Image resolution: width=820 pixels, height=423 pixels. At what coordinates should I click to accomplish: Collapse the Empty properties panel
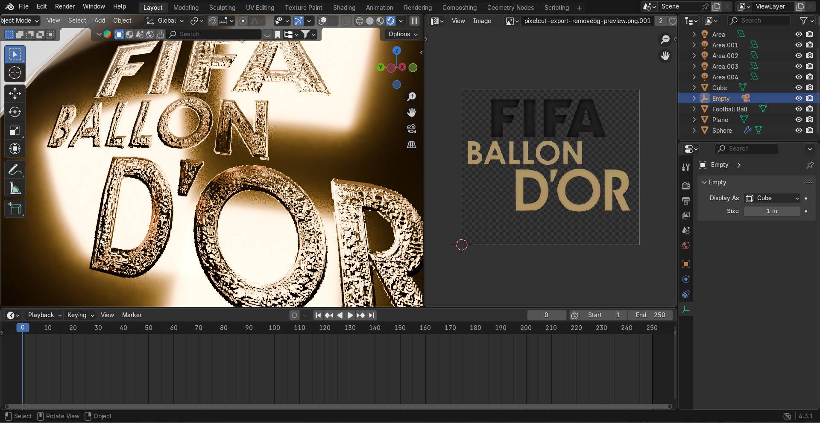tap(704, 182)
